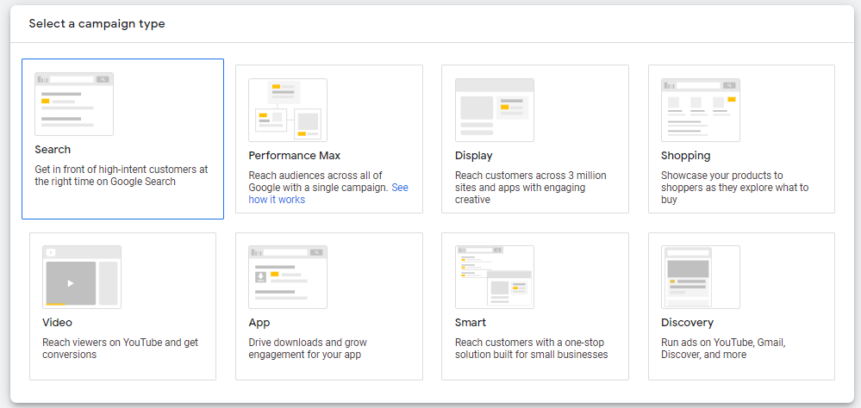Click the Performance Max campaign illustration
Image resolution: width=861 pixels, height=408 pixels.
287,110
